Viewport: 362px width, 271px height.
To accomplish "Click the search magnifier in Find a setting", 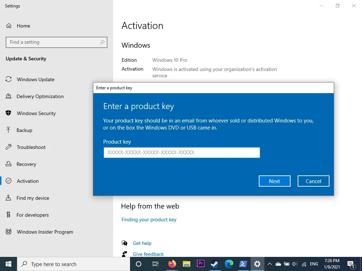I will (102, 42).
